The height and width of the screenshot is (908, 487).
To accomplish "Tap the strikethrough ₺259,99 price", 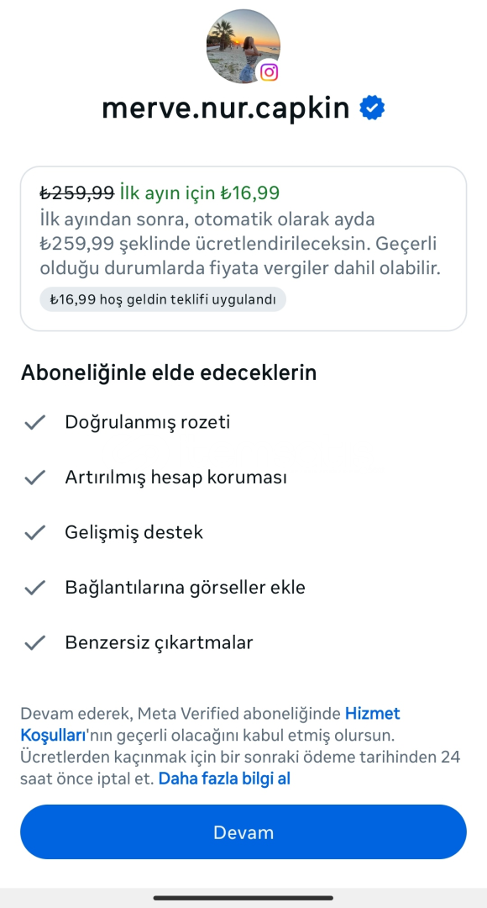I will 77,193.
